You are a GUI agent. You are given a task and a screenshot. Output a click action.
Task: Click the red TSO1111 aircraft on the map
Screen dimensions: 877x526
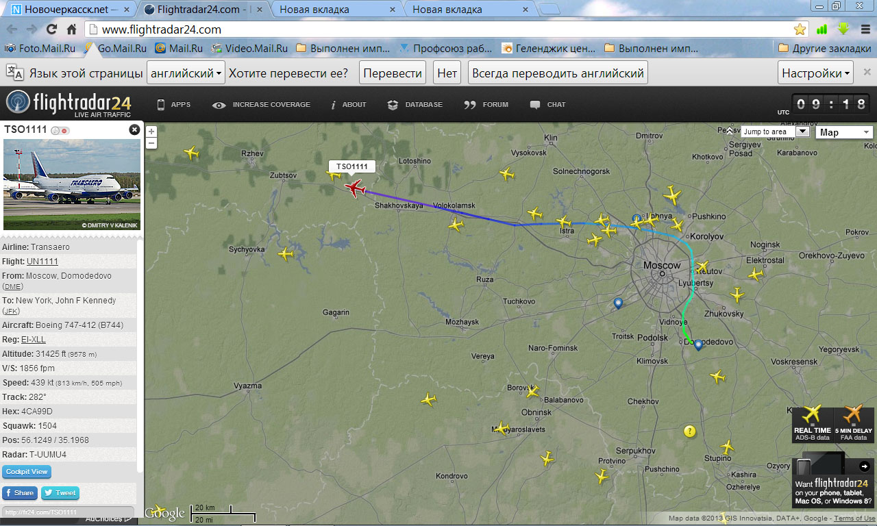(354, 188)
